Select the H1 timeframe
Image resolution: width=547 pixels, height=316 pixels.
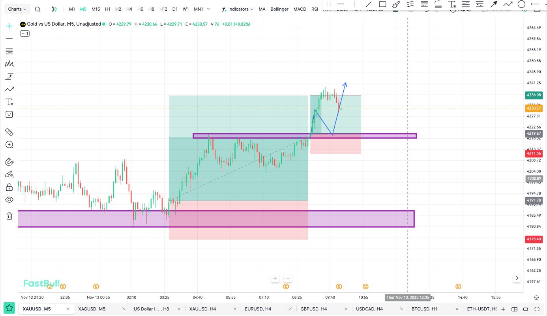107,9
